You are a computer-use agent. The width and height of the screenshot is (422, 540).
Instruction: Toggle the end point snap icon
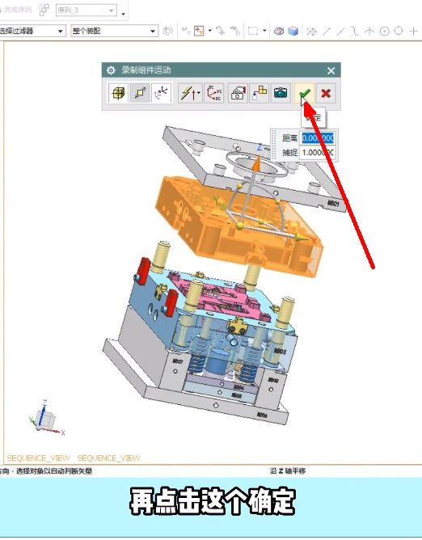[x=327, y=32]
